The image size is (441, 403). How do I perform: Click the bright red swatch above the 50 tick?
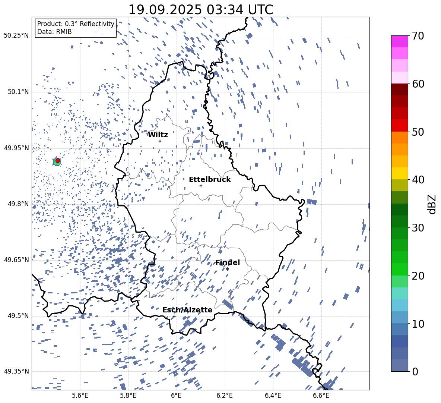click(x=400, y=126)
